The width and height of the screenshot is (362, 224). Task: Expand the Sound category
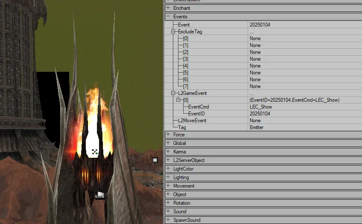(x=168, y=211)
